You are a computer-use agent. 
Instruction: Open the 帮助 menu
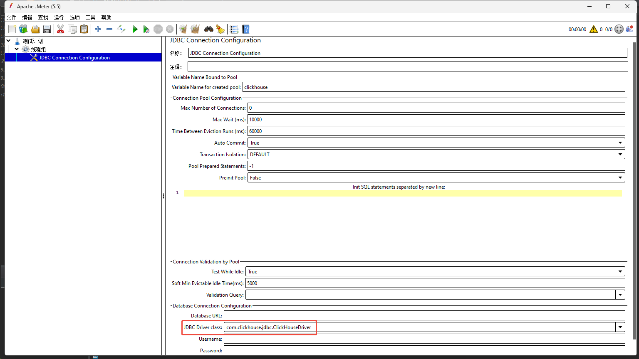(x=106, y=17)
